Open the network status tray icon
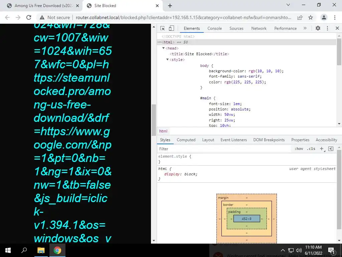Image resolution: width=342 pixels, height=257 pixels. pos(291,250)
